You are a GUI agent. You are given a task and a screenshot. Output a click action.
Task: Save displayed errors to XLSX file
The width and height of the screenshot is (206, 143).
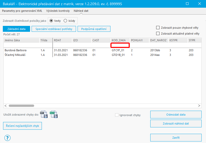click(x=54, y=114)
